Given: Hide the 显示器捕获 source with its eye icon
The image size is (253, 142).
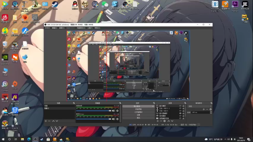Looking at the screenshot, I should click(x=180, y=113).
